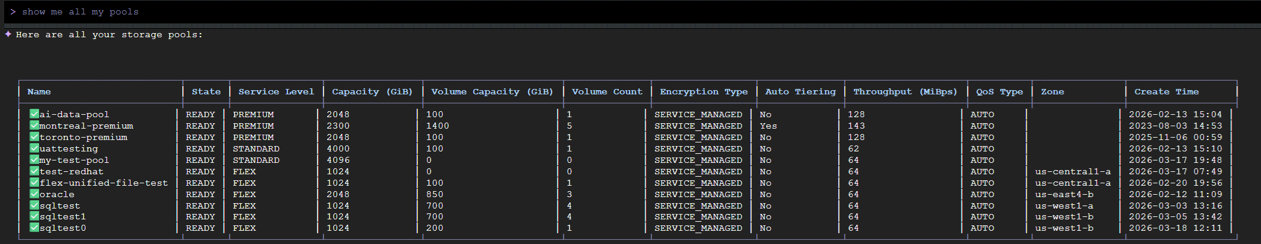Click the green check icon beside oracle
1261x244 pixels.
tap(34, 194)
